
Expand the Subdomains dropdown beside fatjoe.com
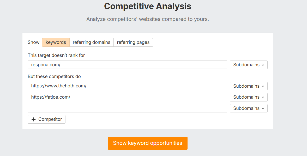pyautogui.click(x=248, y=97)
